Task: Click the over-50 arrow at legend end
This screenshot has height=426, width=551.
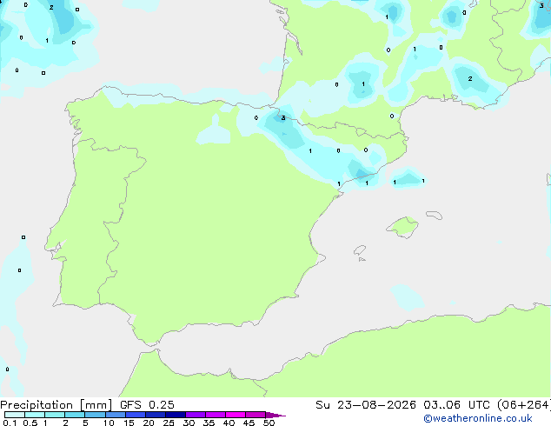Action: coord(275,415)
